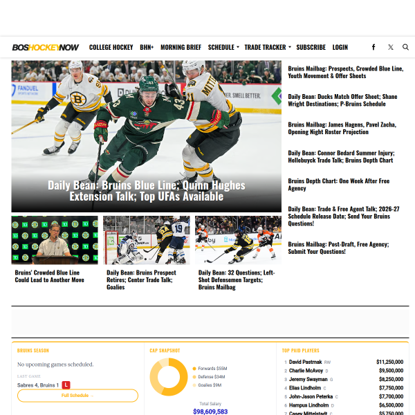
Task: Read 32 Questions; Left-Shot Defensemen article
Action: [x=237, y=279]
